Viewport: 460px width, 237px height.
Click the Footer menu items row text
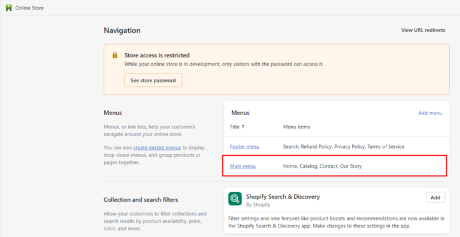point(344,147)
